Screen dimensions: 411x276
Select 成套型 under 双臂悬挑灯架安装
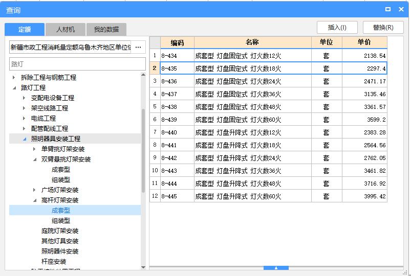[x=61, y=169]
